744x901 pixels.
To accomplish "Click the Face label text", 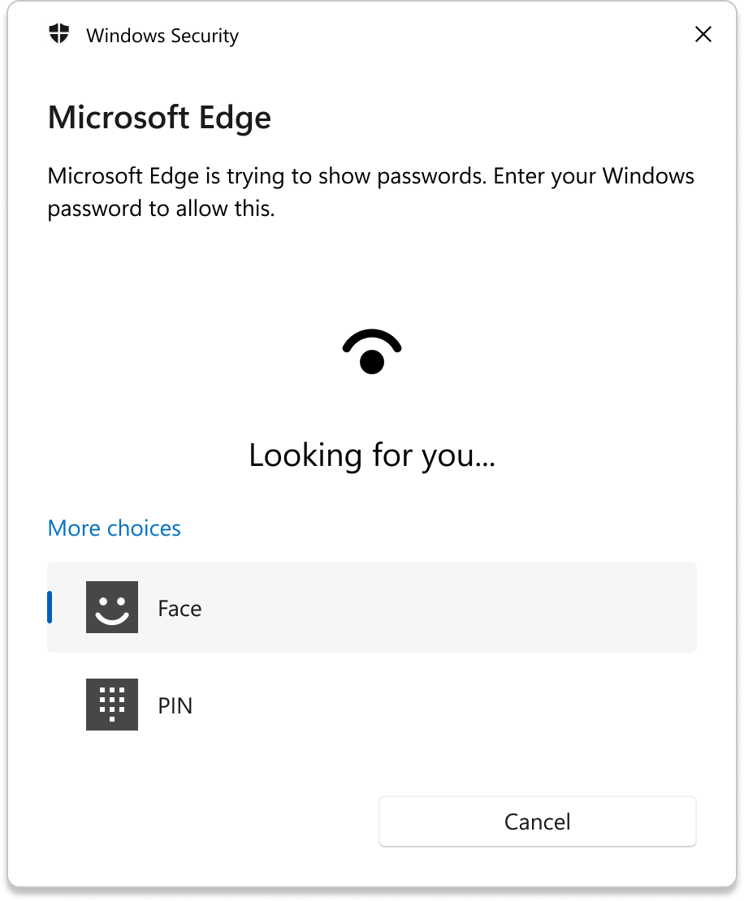I will click(180, 609).
